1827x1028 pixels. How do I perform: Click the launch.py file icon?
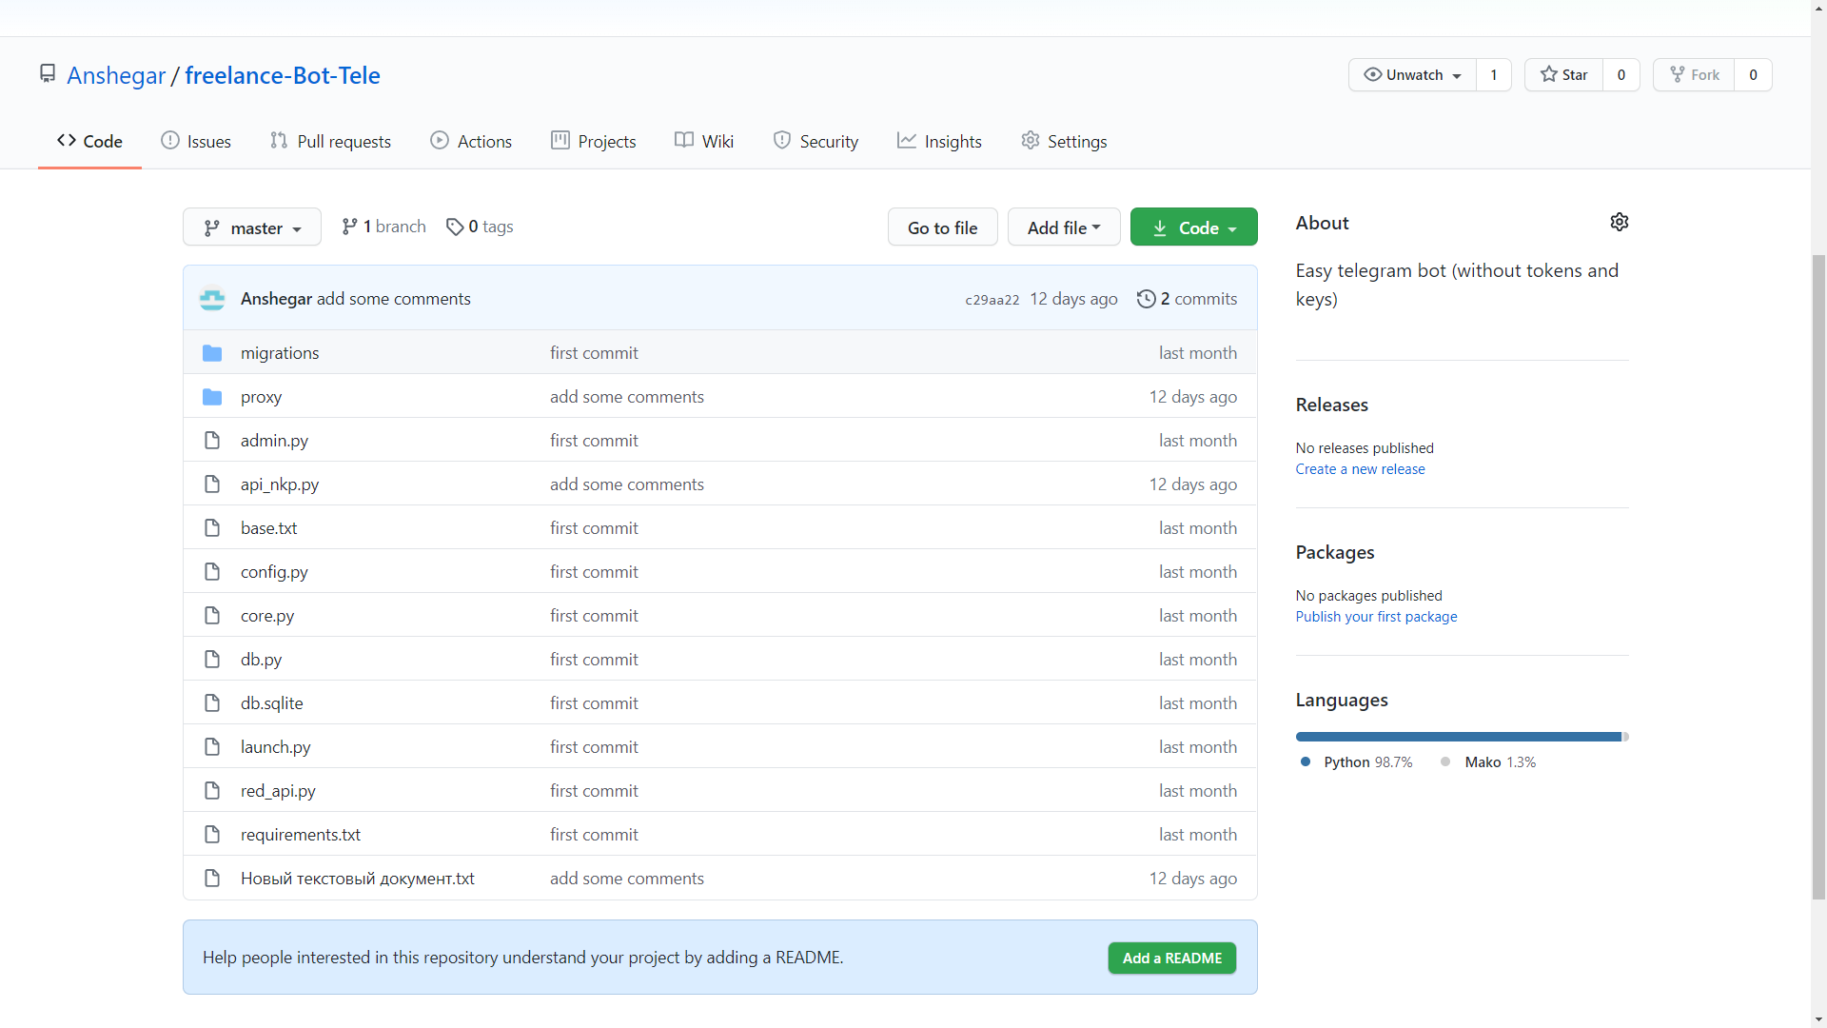(212, 747)
